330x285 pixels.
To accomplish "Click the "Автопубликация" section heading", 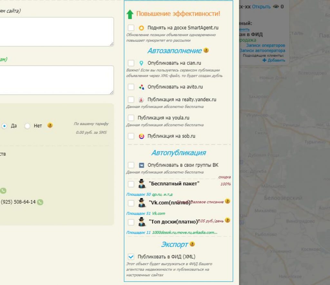I will 179,153.
